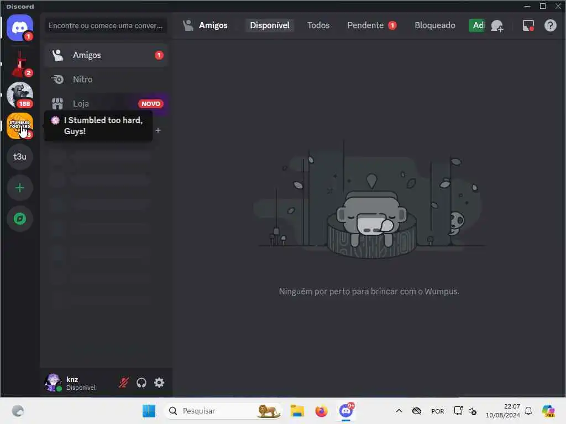Start a new group DM icon
The image size is (566, 424).
click(x=497, y=25)
